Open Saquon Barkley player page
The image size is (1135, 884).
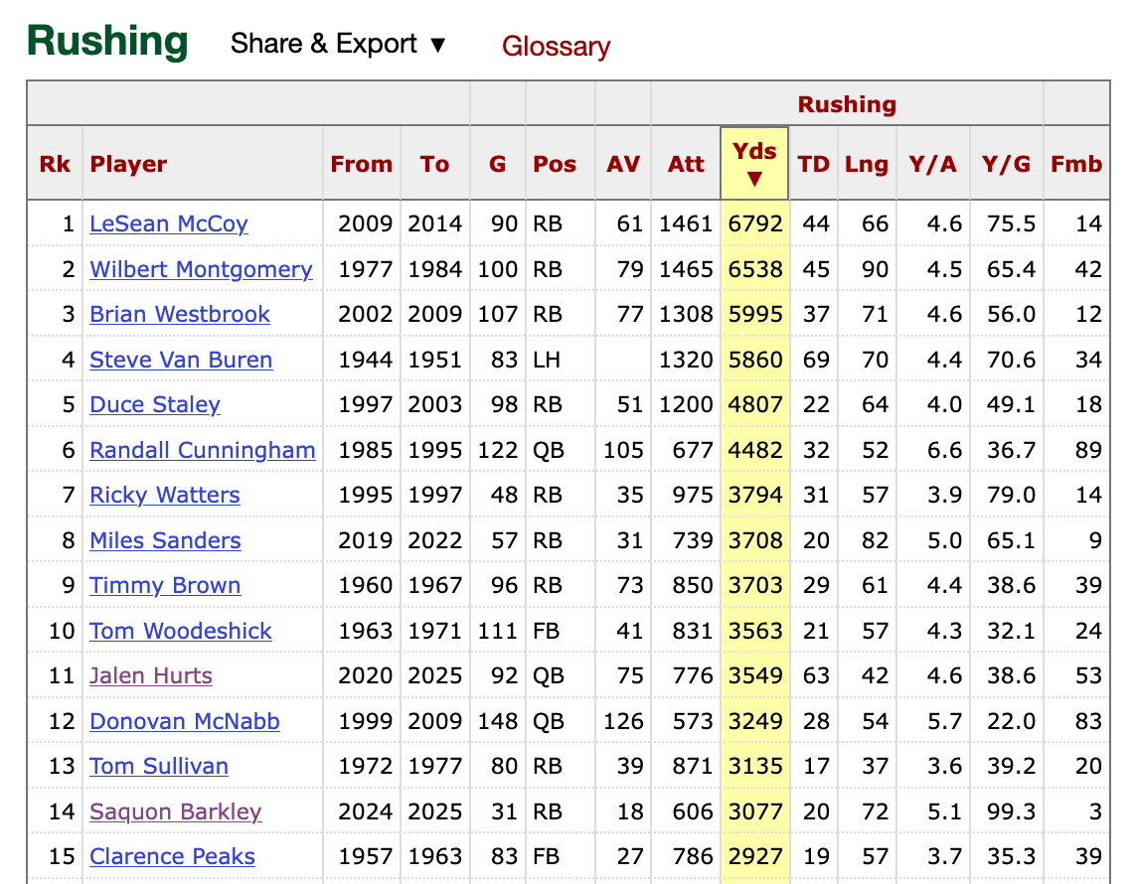(175, 811)
